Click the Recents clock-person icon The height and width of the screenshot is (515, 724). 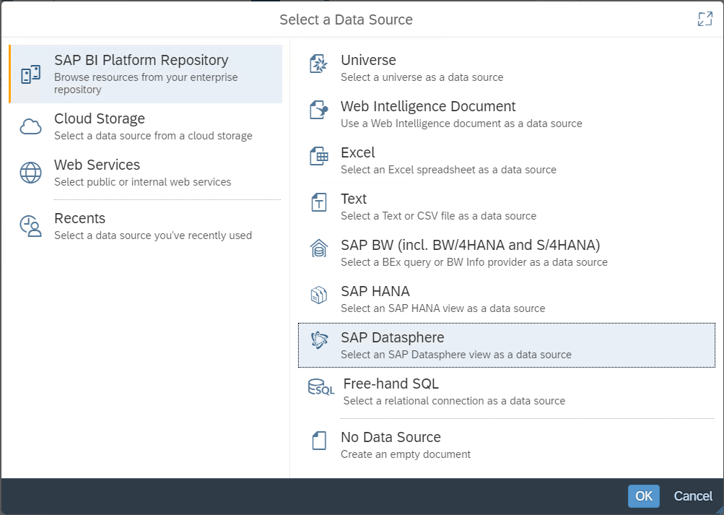pyautogui.click(x=30, y=226)
